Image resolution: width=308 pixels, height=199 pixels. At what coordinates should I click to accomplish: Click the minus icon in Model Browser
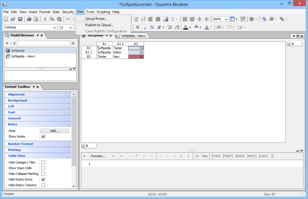tap(11, 43)
